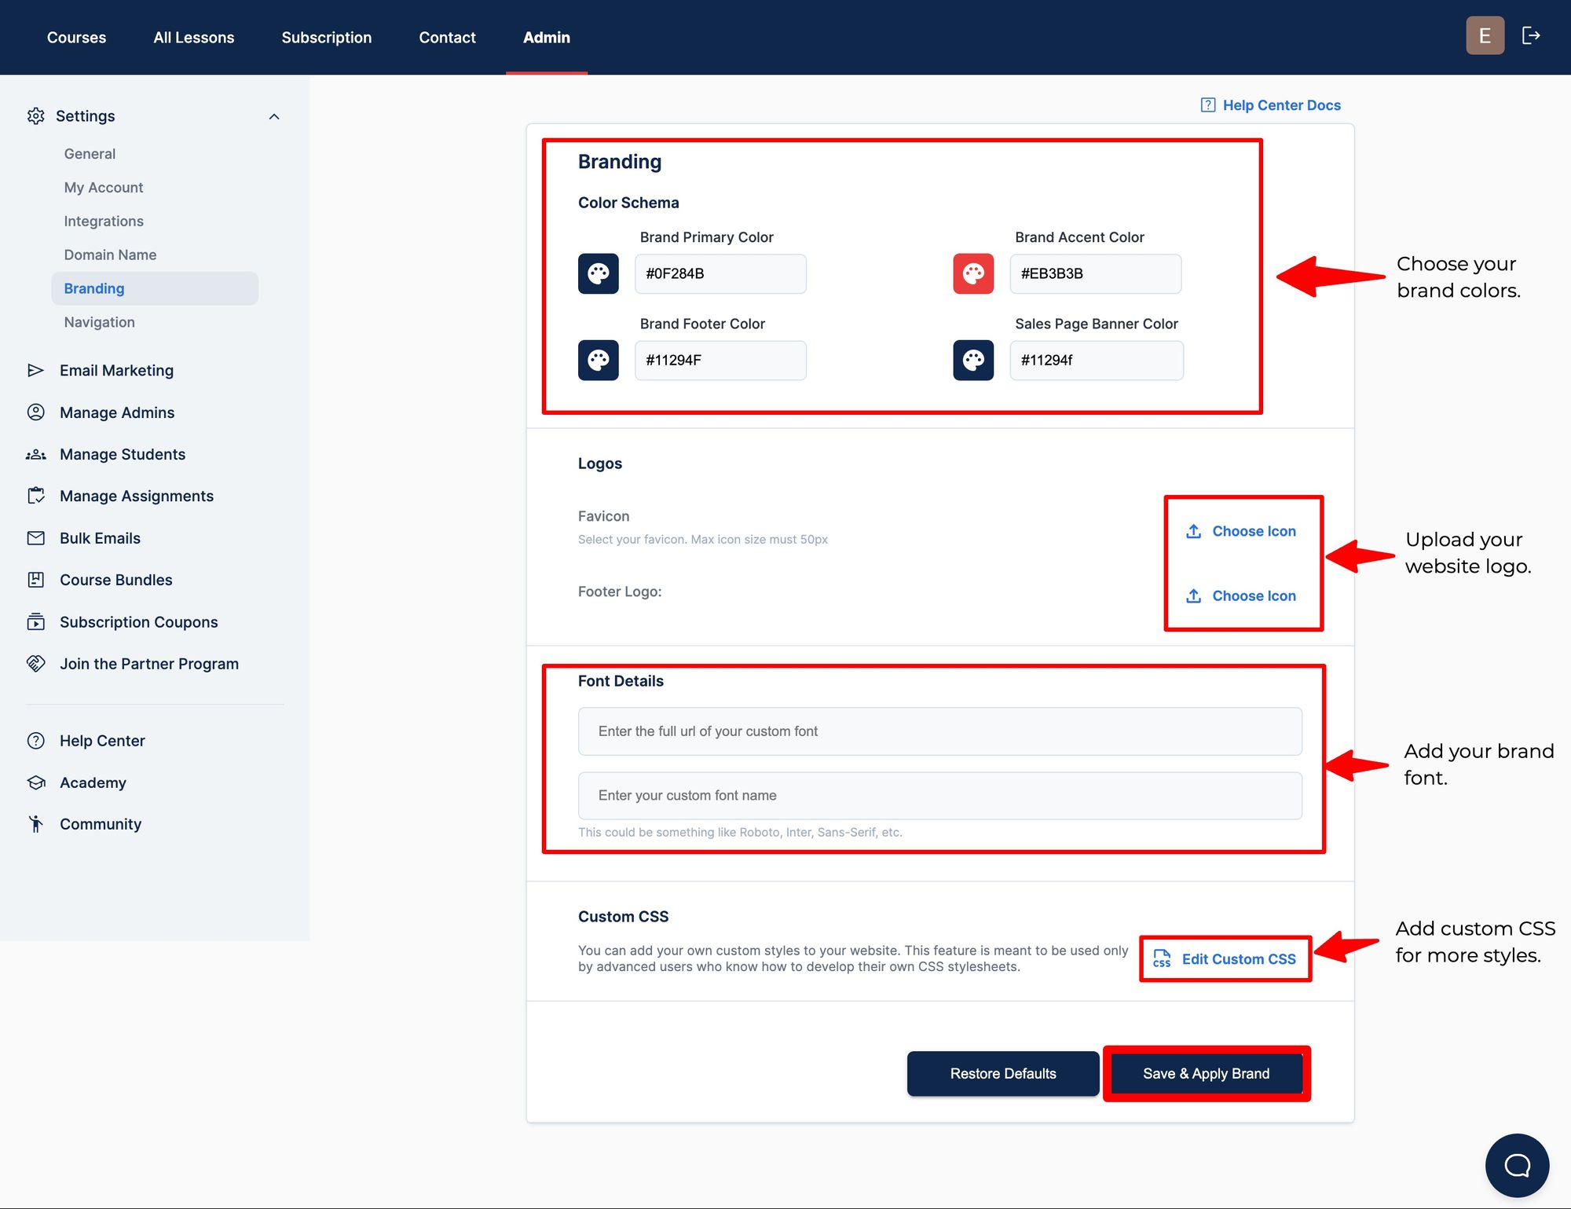Screen dimensions: 1571x1209
Task: Click the logout icon in header
Action: (1531, 35)
